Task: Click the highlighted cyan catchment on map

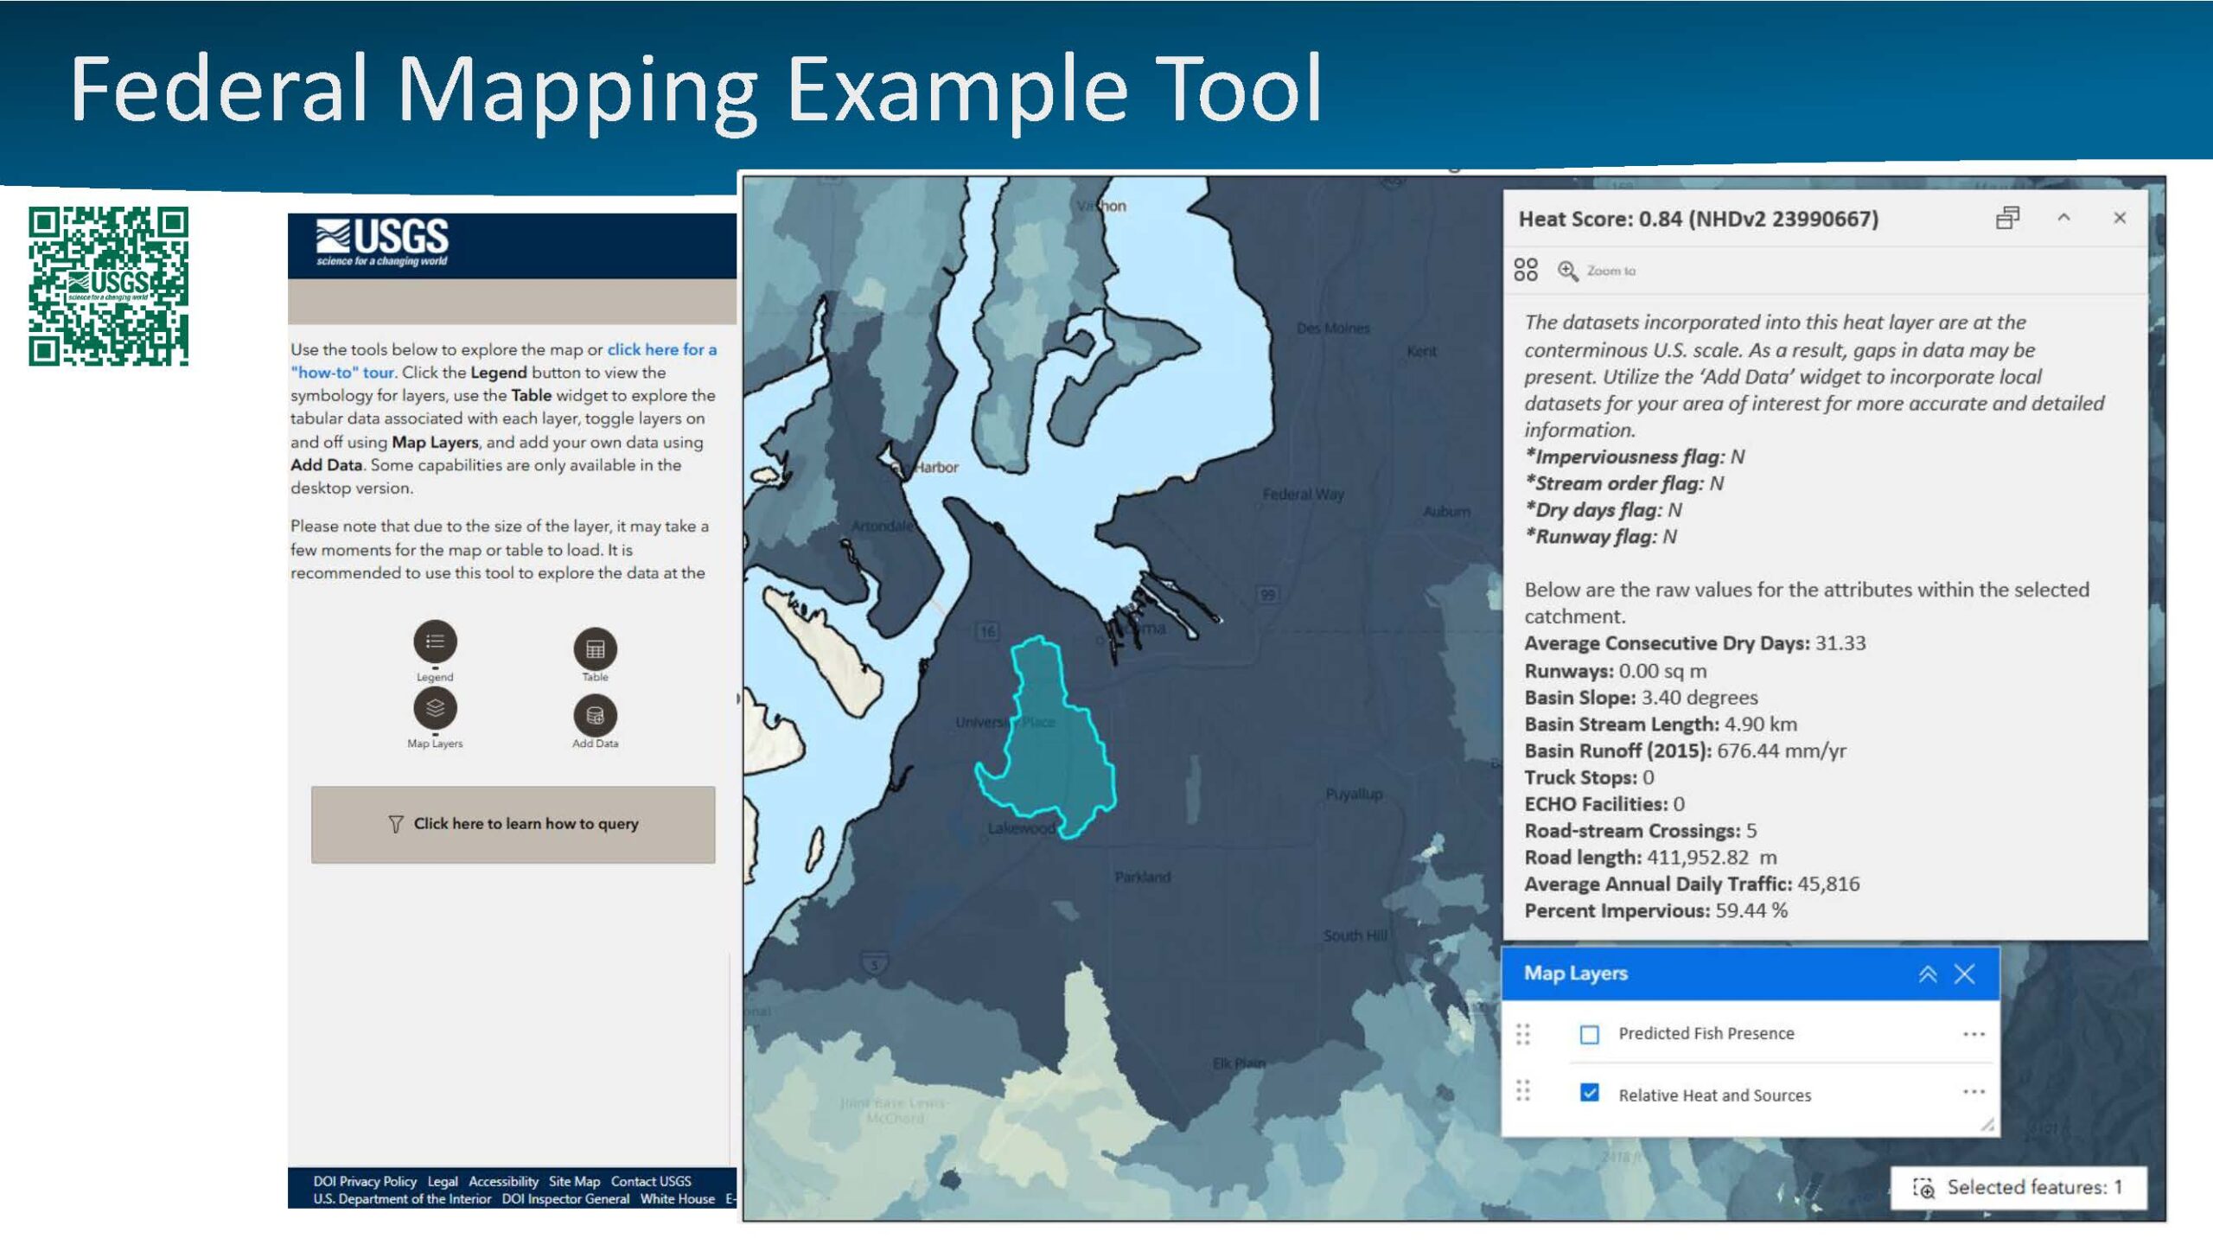Action: (x=1055, y=744)
